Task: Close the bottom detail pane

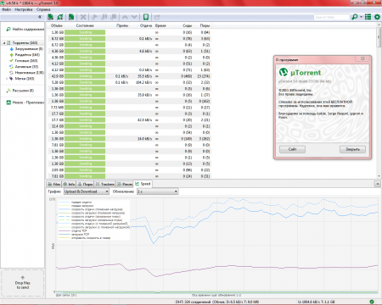Action: pyautogui.click(x=378, y=184)
